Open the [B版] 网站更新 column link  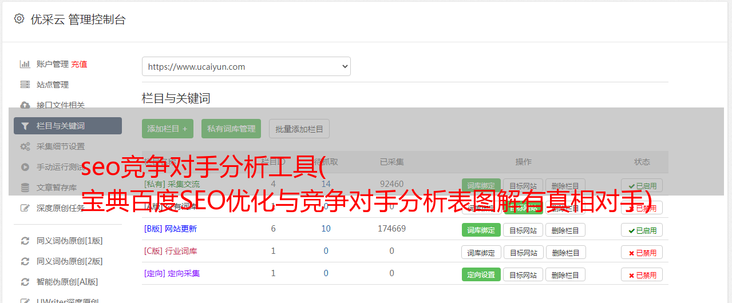point(170,229)
